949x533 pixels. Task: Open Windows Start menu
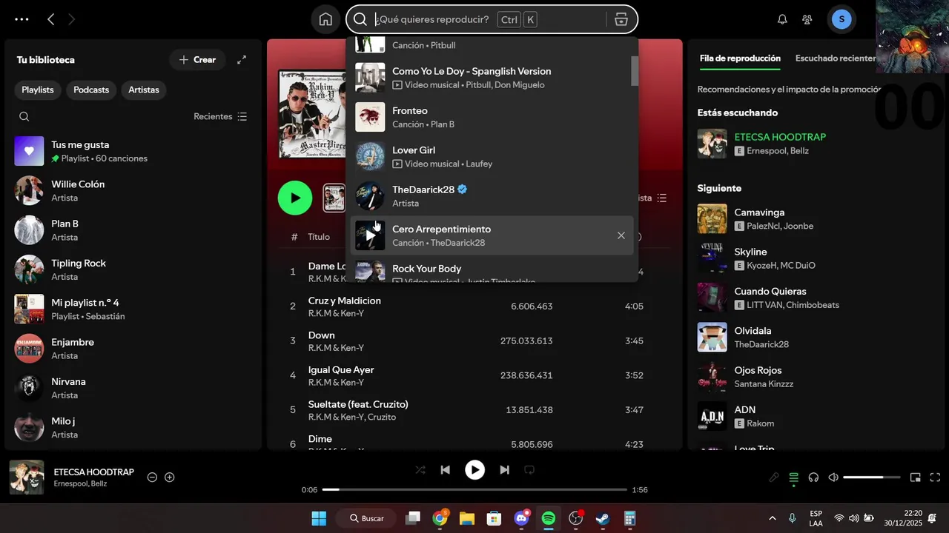pos(319,518)
